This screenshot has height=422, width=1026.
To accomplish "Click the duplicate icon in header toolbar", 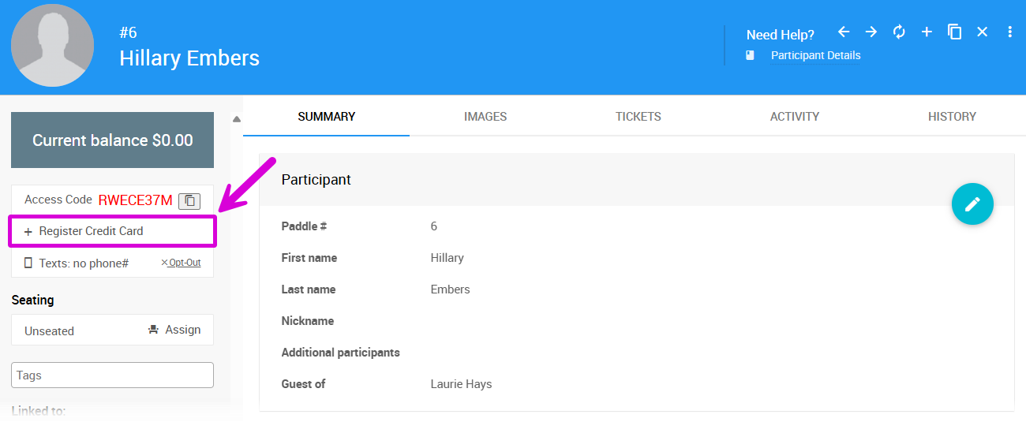I will 954,32.
